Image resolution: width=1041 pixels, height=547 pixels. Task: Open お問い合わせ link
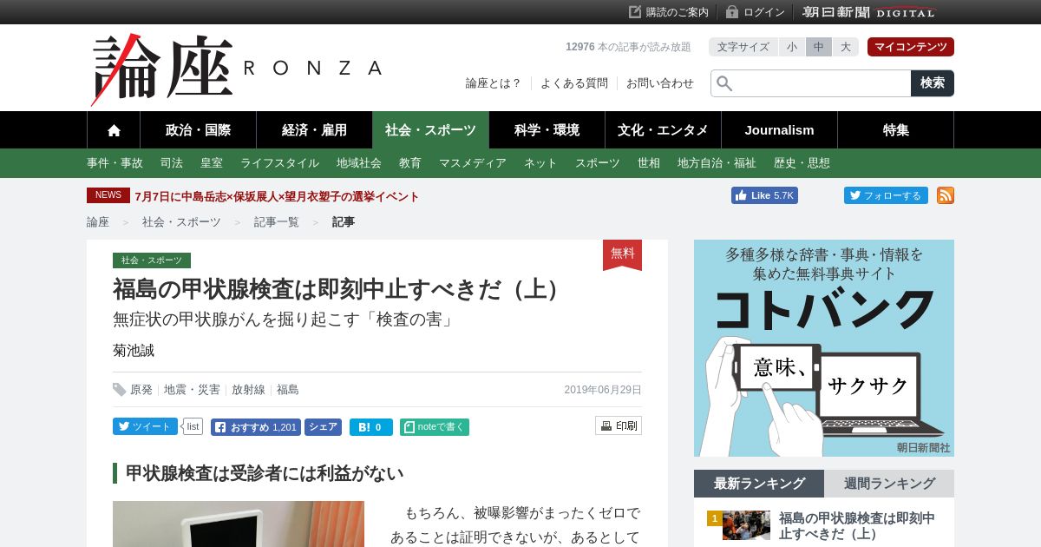click(x=660, y=83)
